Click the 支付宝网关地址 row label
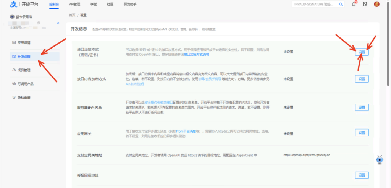The height and width of the screenshot is (188, 391). click(x=90, y=155)
